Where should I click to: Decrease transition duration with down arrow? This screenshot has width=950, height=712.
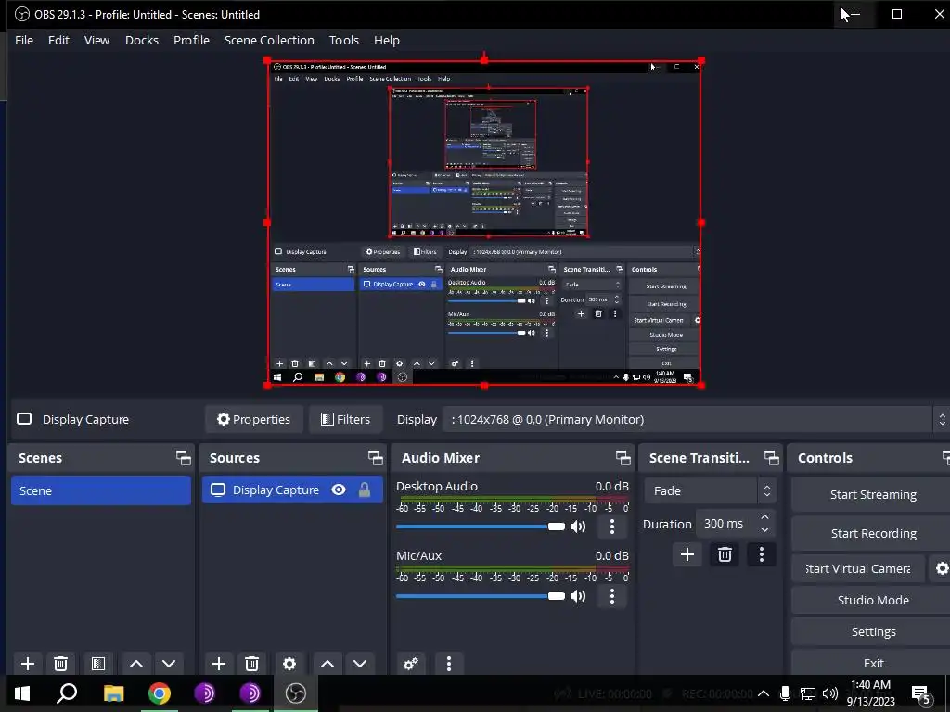tap(765, 529)
